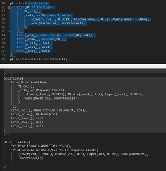The image size is (166, 171).
Task: Click the '//:*/' comment in the log pane
Action: [x=8, y=74]
